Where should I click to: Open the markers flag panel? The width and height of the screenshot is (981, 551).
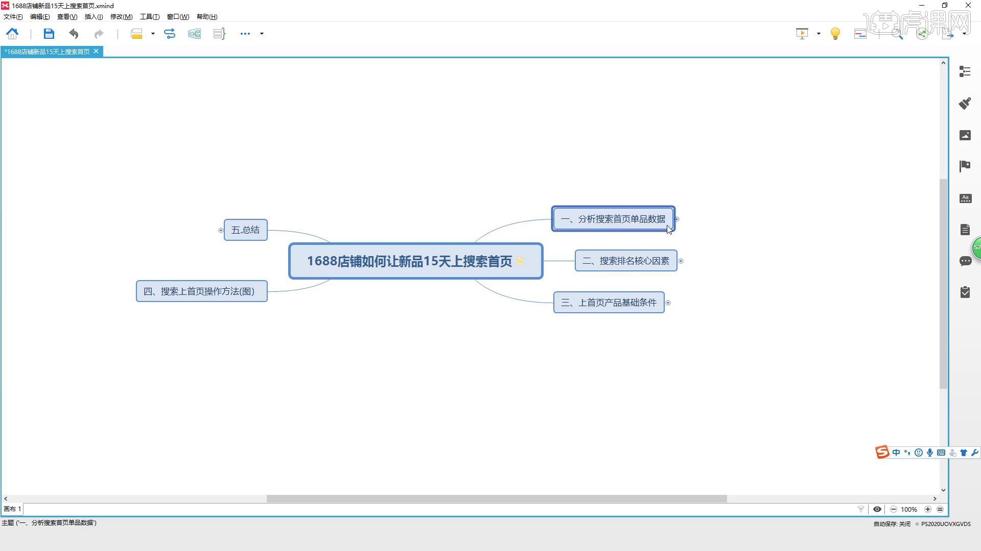[x=965, y=166]
